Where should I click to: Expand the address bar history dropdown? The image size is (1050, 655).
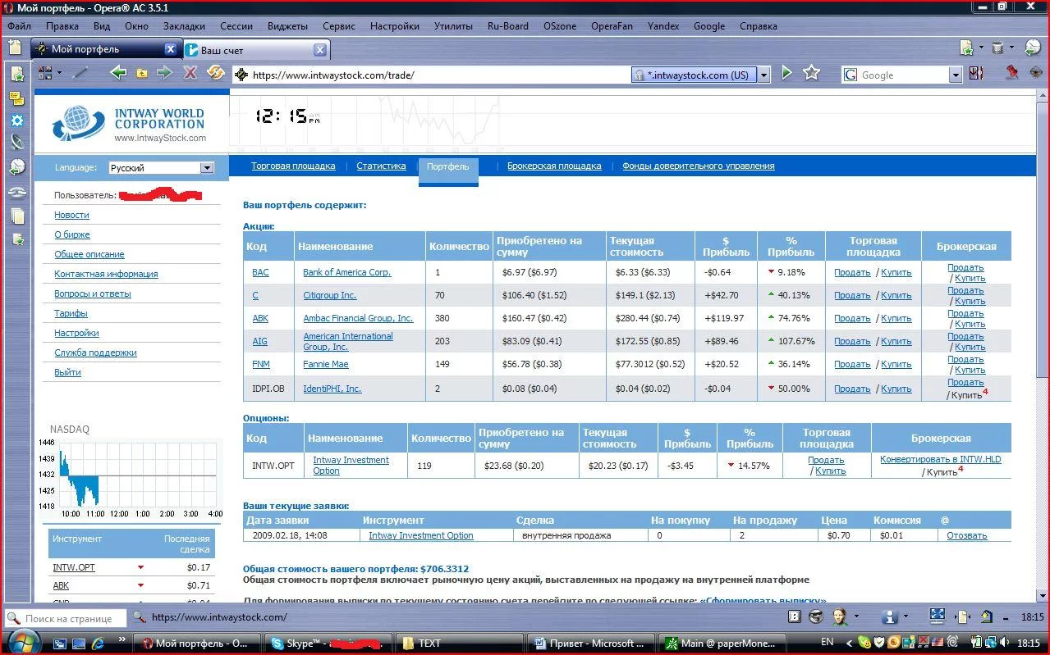[763, 75]
